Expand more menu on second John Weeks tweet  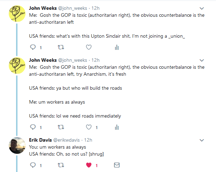point(202,60)
